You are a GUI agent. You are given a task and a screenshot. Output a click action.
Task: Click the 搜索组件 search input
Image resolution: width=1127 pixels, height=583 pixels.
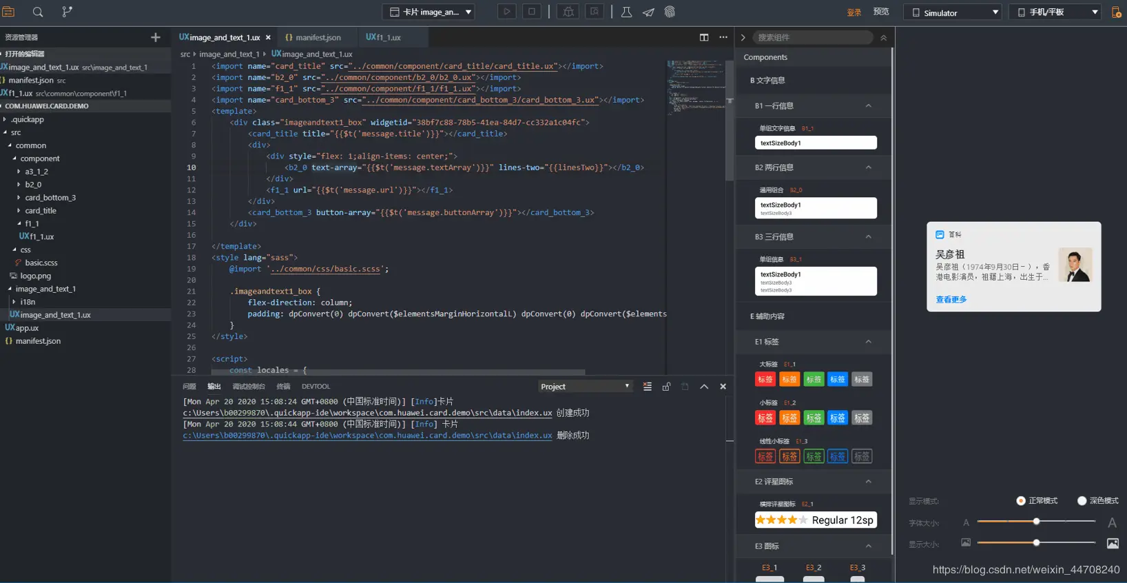813,37
